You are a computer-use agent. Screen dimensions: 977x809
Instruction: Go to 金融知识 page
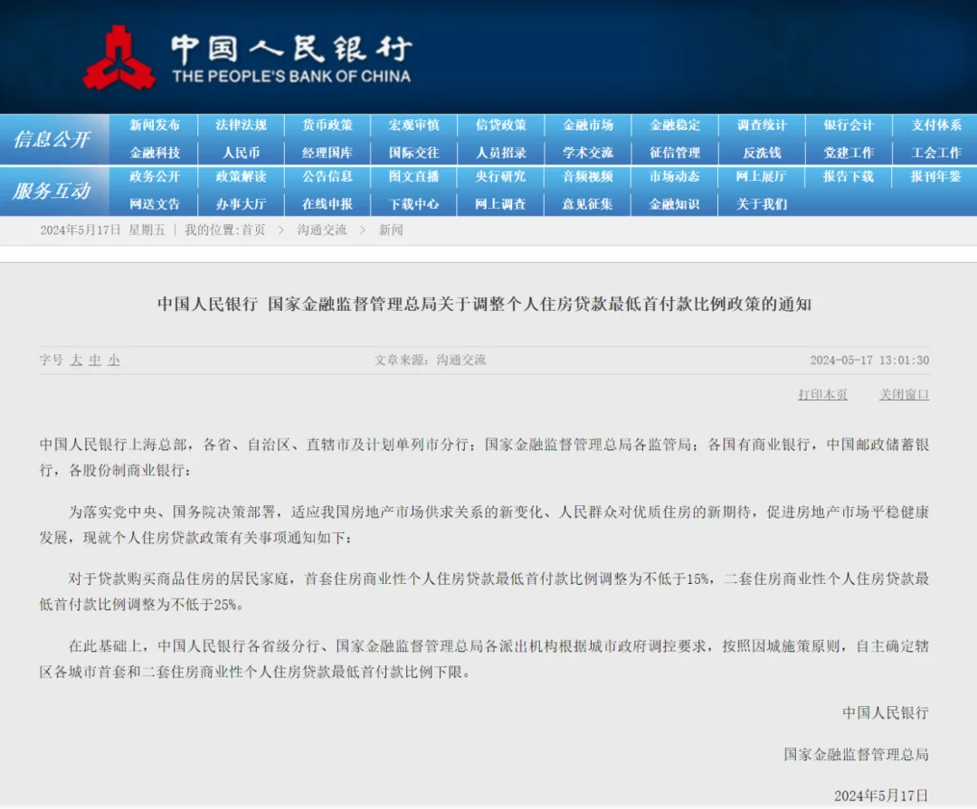point(675,204)
